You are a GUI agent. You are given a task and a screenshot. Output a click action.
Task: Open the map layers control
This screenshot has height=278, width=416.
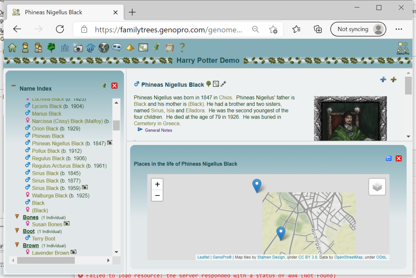(377, 187)
